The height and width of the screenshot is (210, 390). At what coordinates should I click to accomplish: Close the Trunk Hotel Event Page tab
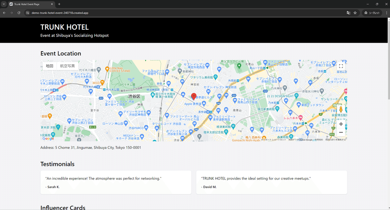click(x=52, y=4)
